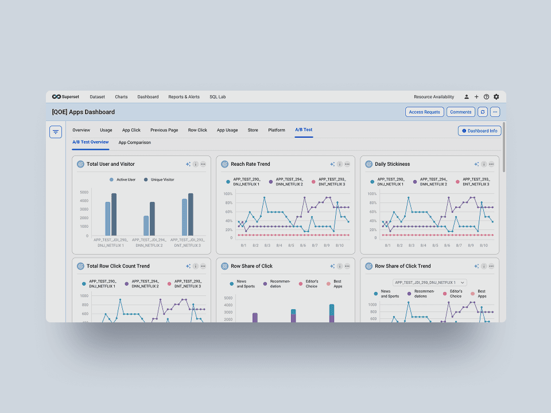Open more menu on Reach Rate Trend
Image resolution: width=551 pixels, height=413 pixels.
click(347, 164)
